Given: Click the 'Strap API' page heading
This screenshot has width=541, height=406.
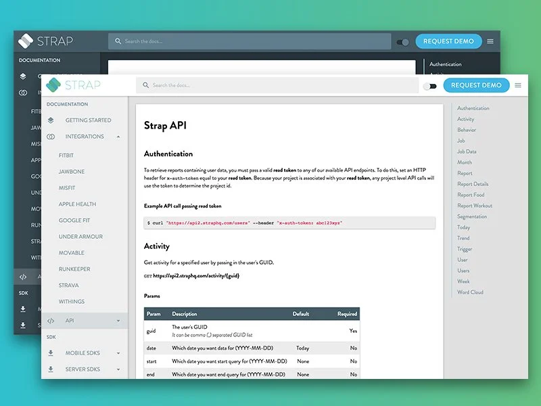Looking at the screenshot, I should point(165,125).
